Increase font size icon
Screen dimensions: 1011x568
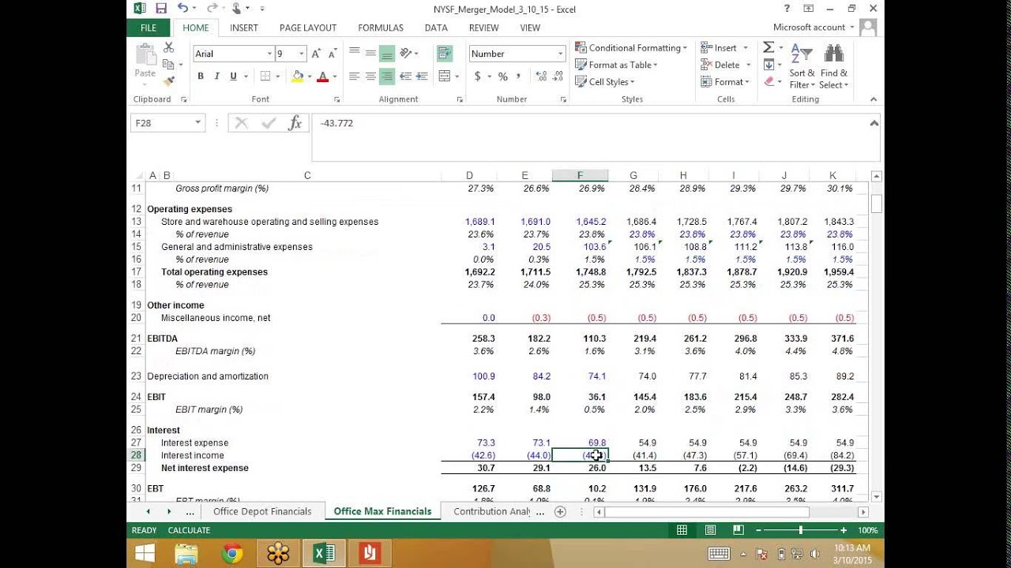coord(316,54)
